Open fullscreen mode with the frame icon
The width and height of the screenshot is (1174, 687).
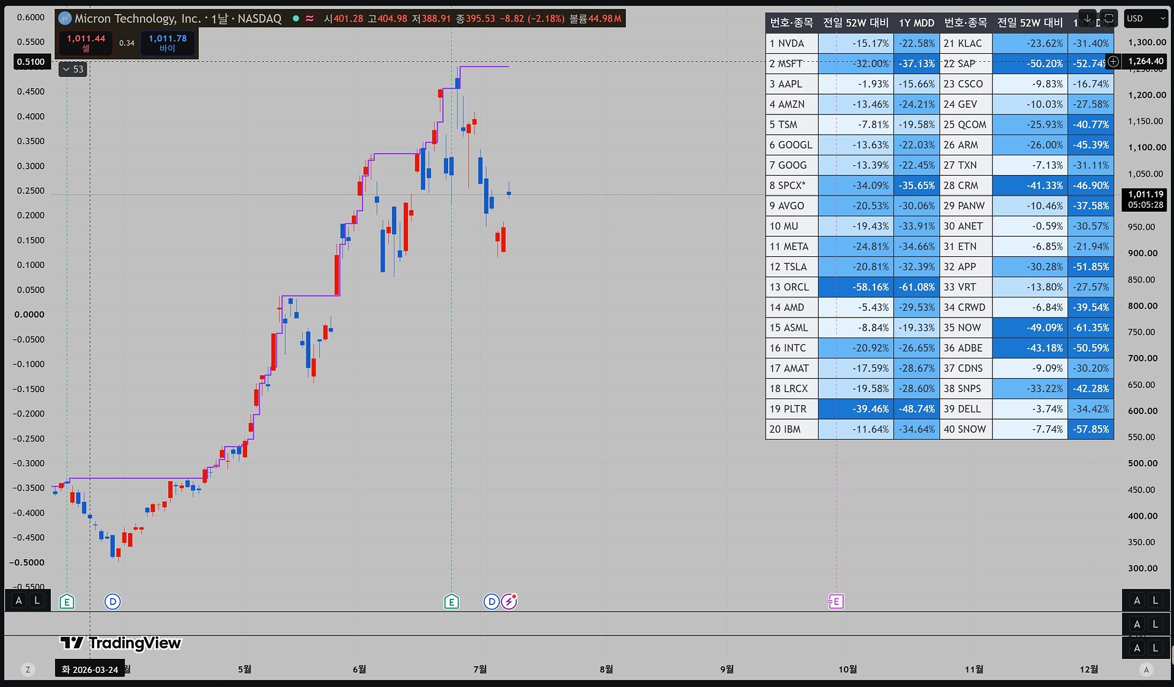coord(1109,19)
